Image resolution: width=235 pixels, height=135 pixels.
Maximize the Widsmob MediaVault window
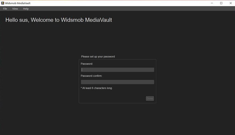(x=221, y=3)
